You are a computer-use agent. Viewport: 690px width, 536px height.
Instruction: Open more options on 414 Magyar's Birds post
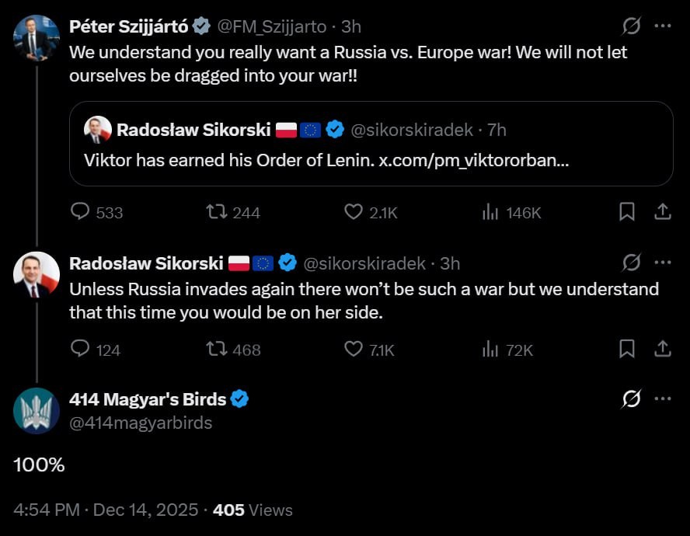(663, 399)
